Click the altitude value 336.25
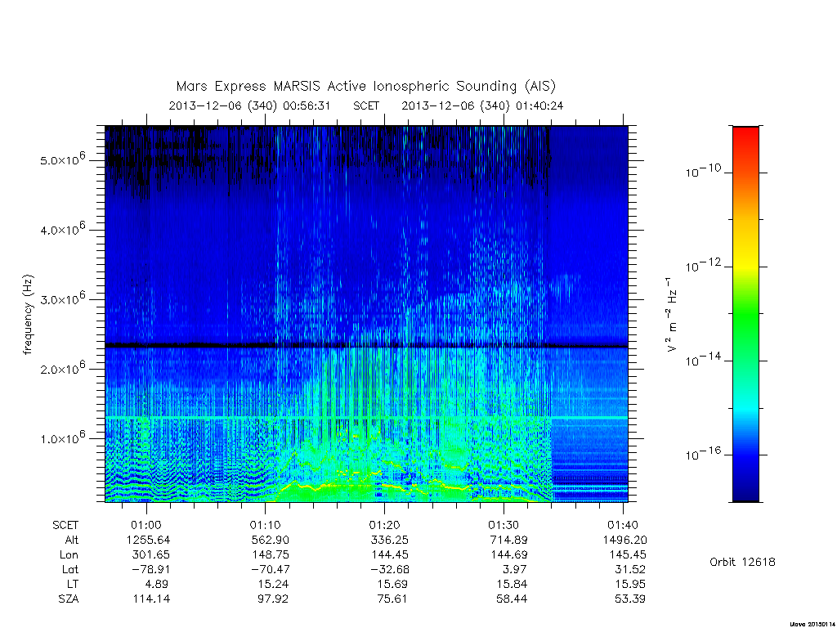The height and width of the screenshot is (628, 837). pyautogui.click(x=389, y=540)
